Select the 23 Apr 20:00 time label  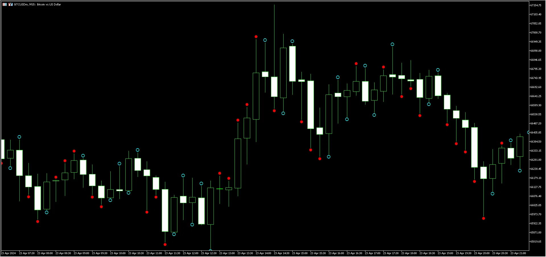point(482,253)
